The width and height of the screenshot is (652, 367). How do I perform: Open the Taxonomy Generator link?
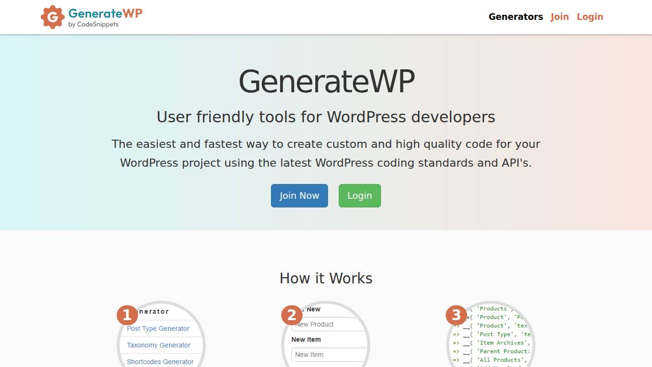coord(159,345)
